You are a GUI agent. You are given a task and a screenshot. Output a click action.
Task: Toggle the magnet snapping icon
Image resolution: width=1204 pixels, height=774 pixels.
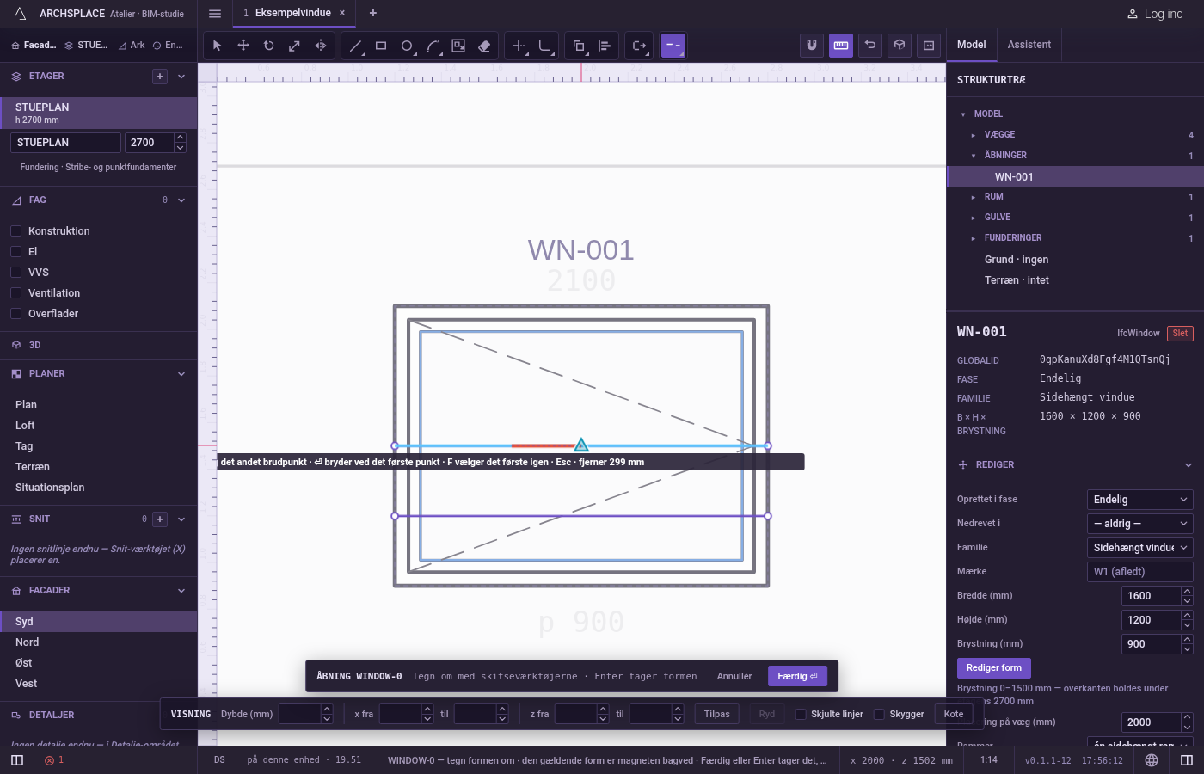pos(812,46)
